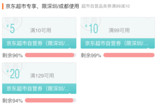157x108 pixels.
Task: Click the 剩余96% label text
Action: click(13, 55)
